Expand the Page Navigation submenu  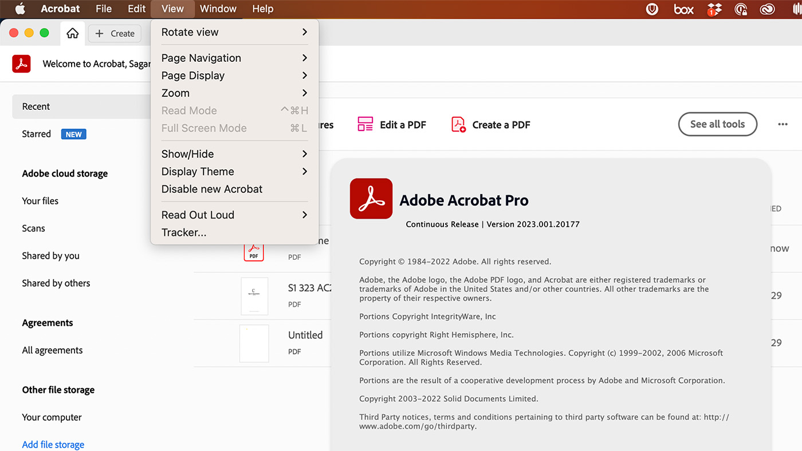click(x=234, y=58)
